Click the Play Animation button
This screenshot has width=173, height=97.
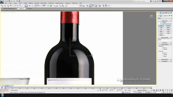pyautogui.click(x=158, y=90)
